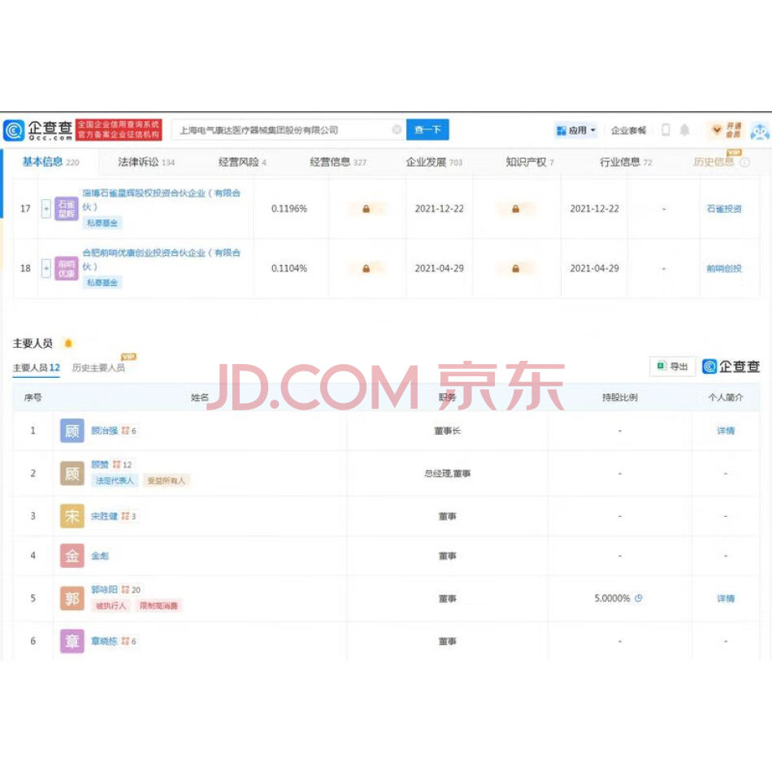Viewport: 772px width, 772px height.
Task: Click the 限制高消费 tag in row 5
Action: coord(158,605)
